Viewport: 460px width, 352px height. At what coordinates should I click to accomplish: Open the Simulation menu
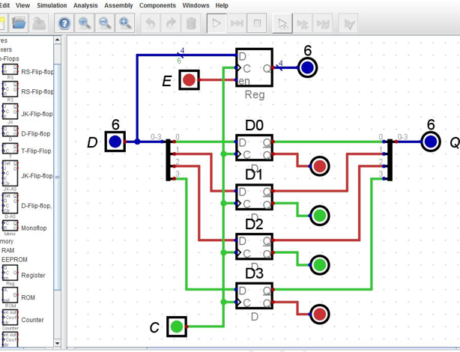tap(52, 5)
